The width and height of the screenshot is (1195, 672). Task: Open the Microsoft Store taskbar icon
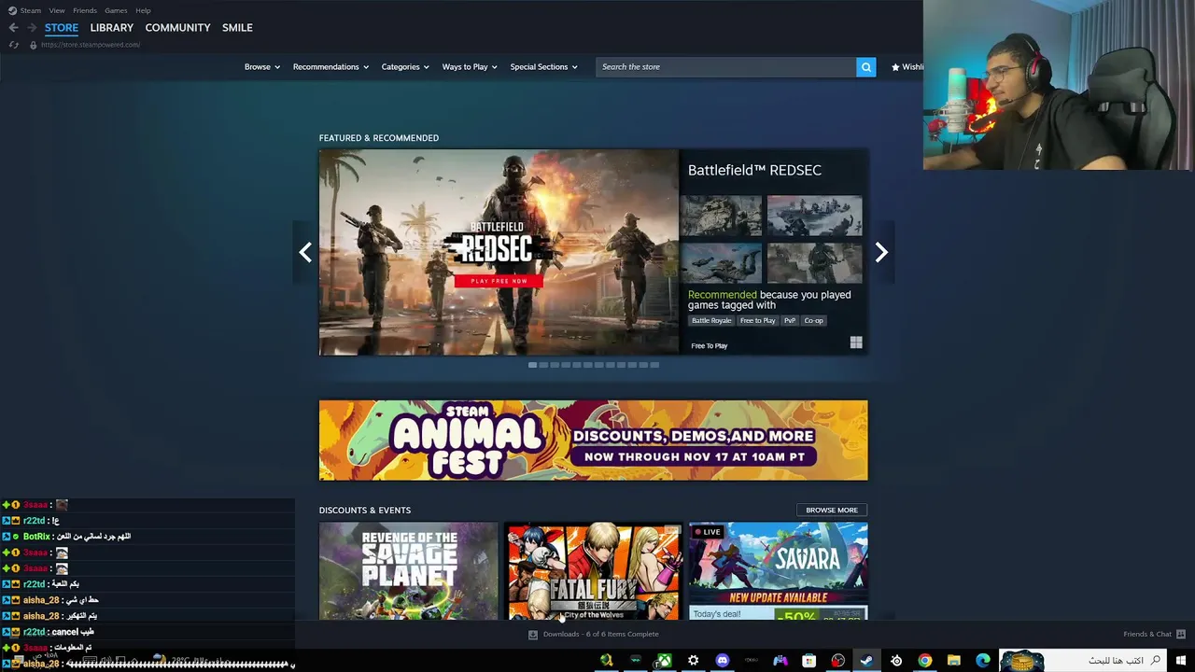pyautogui.click(x=808, y=661)
